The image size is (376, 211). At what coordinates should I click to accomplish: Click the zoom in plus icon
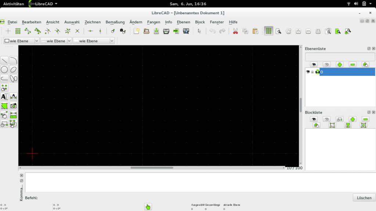[298, 31]
